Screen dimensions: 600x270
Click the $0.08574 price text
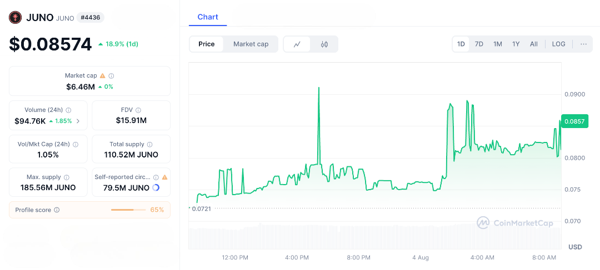[51, 44]
